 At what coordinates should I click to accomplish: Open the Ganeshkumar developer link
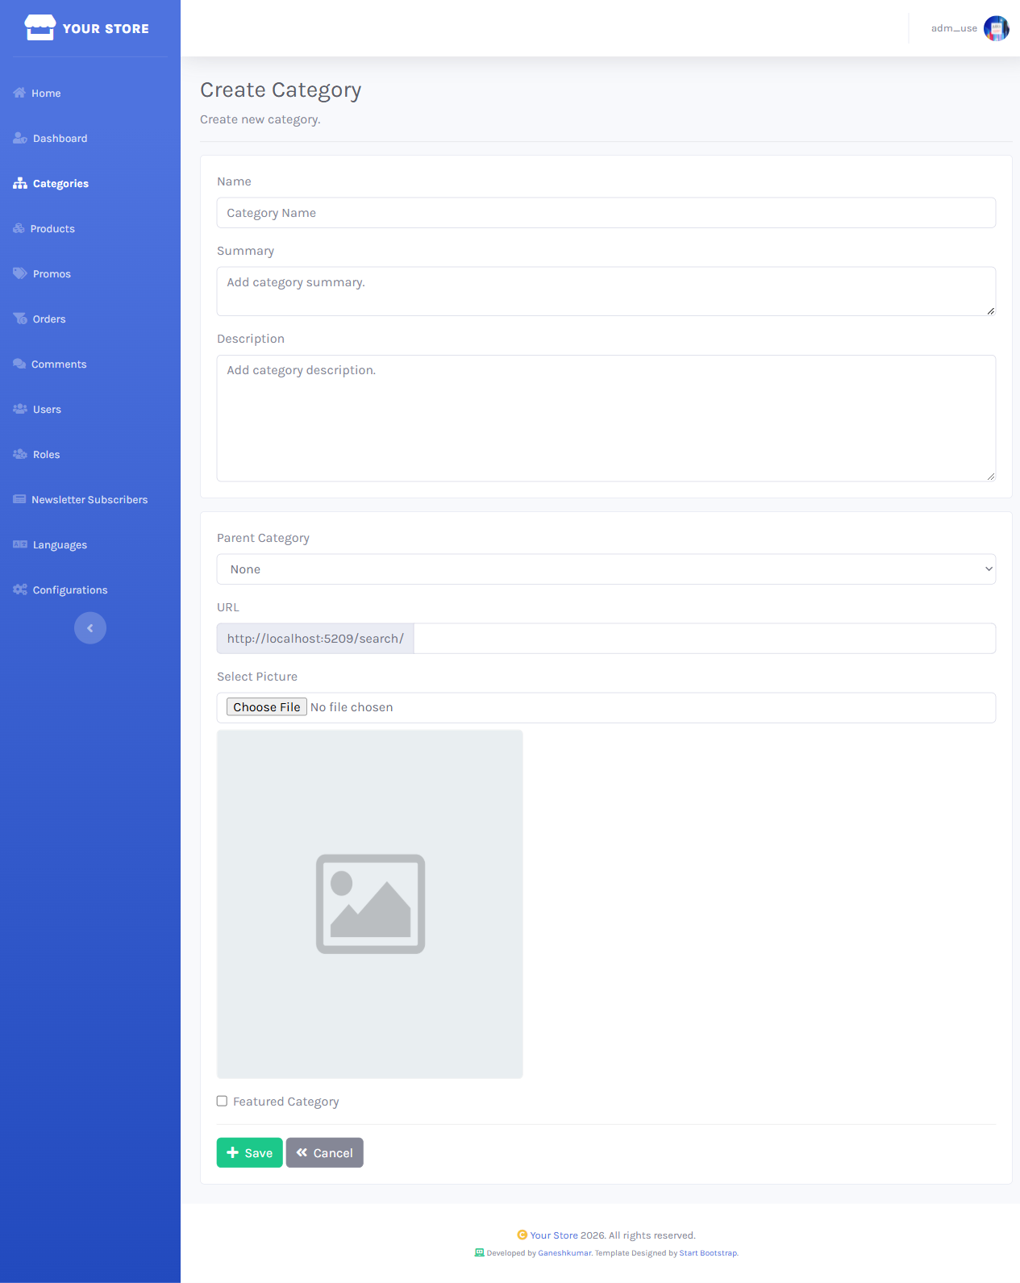click(x=564, y=1252)
